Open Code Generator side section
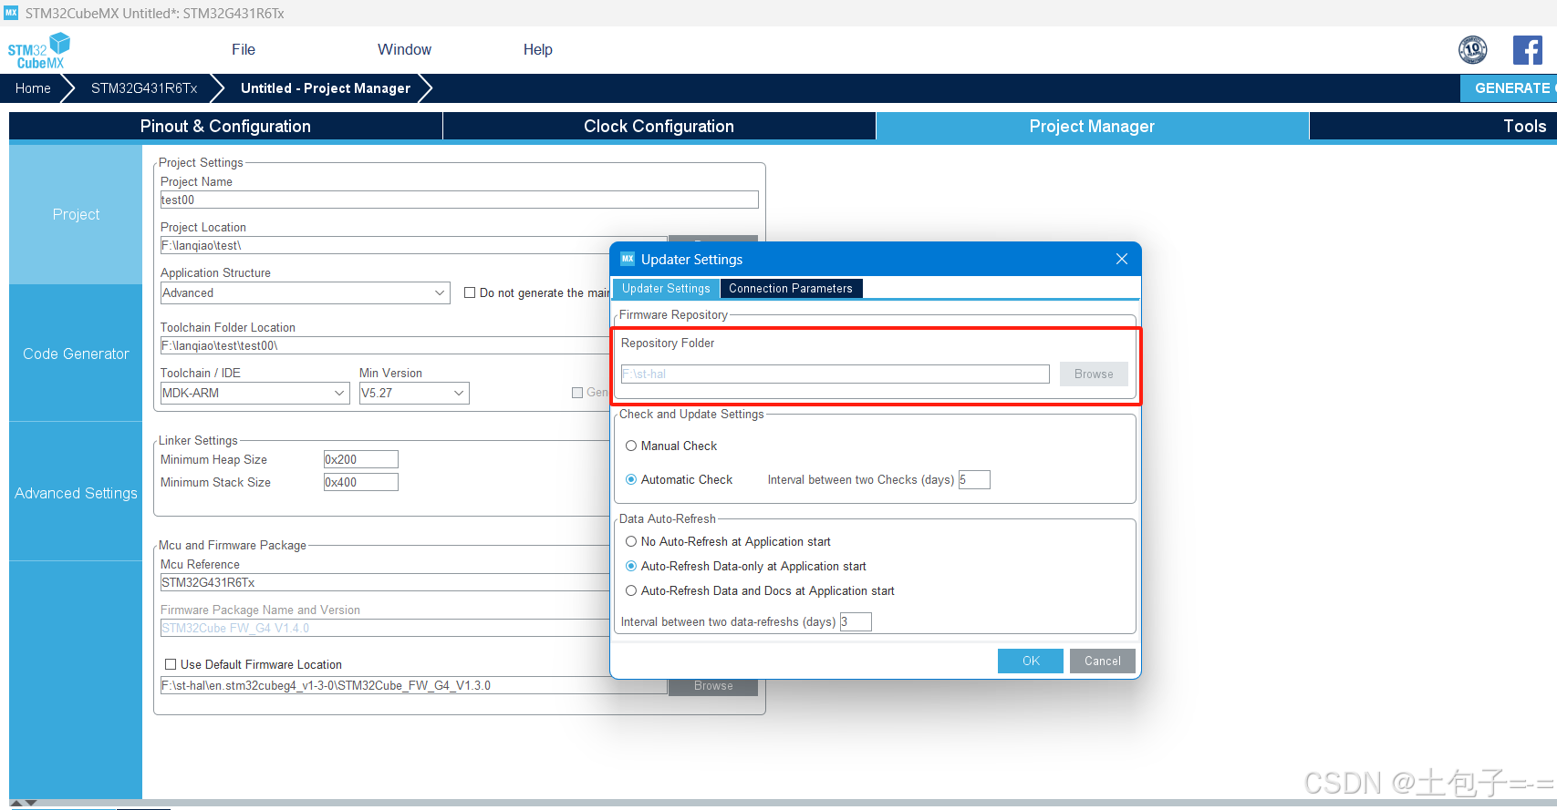Screen dimensions: 1557x810 [76, 354]
